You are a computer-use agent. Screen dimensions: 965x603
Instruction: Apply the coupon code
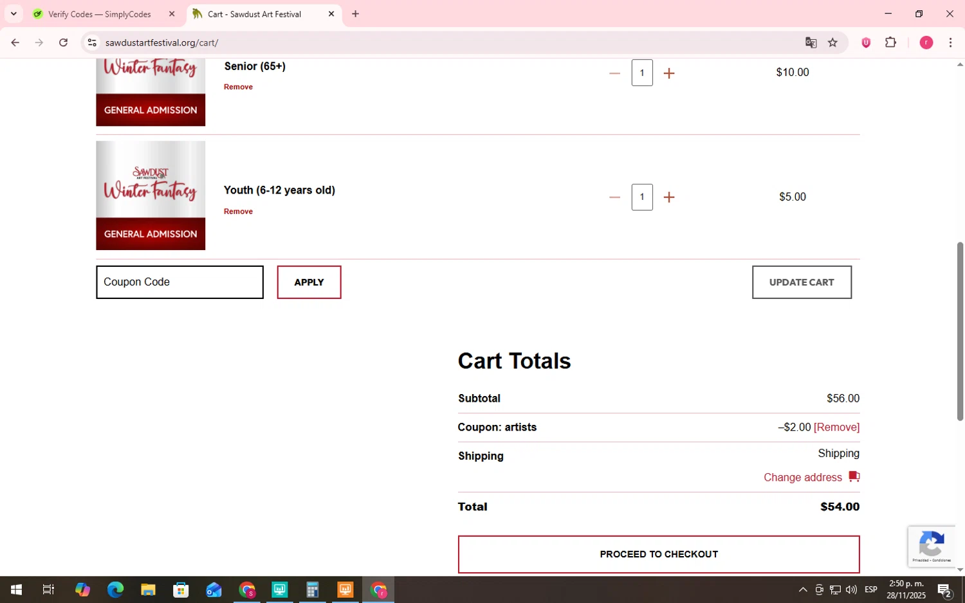point(309,282)
